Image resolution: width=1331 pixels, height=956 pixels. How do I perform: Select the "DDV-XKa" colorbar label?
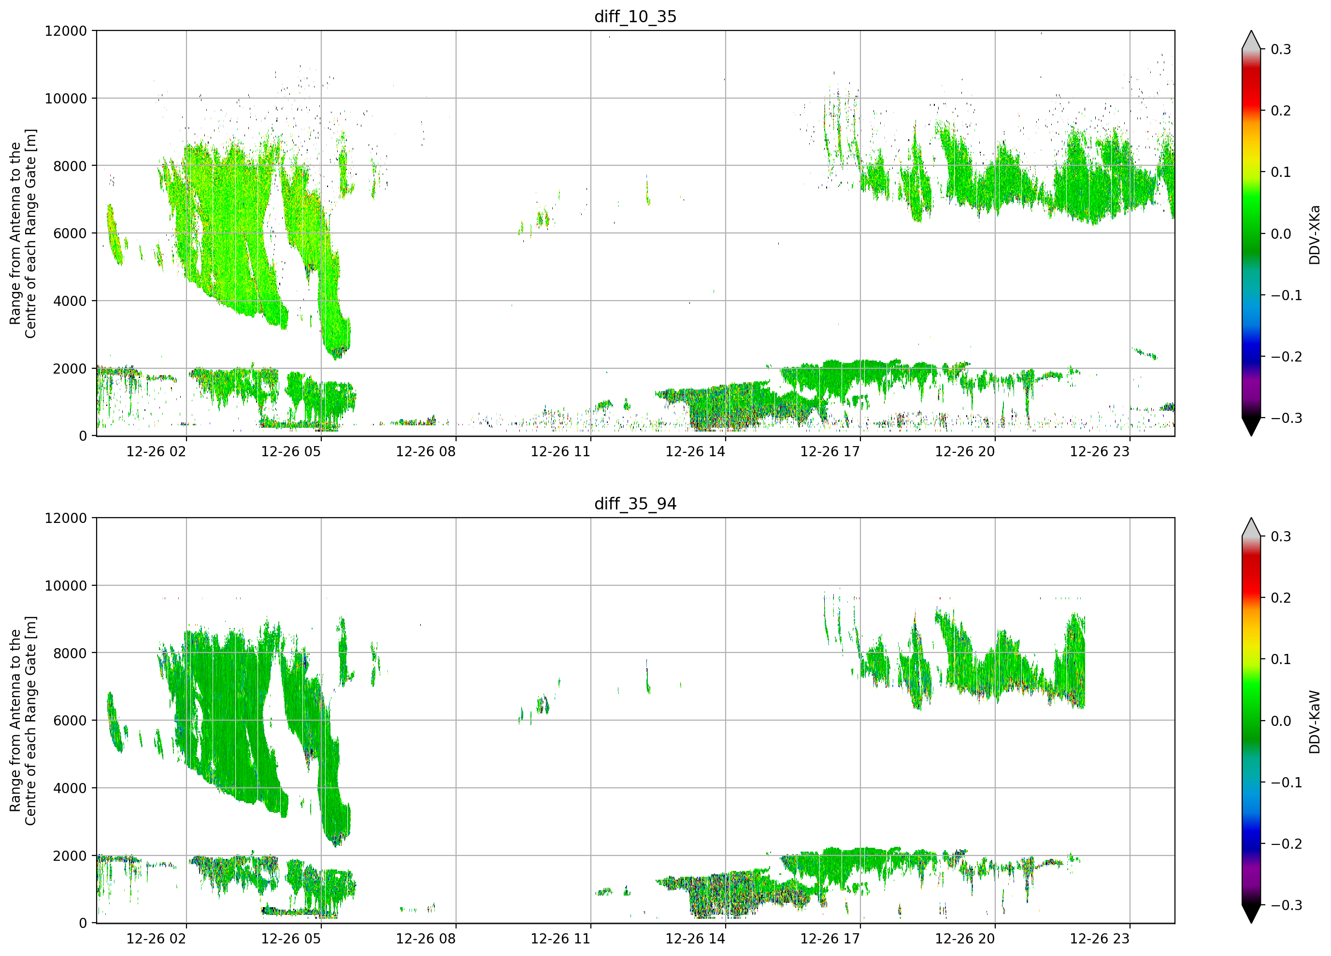[1315, 234]
